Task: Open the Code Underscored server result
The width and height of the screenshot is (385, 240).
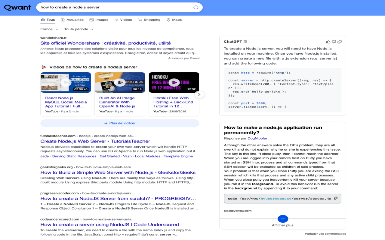Action: [110, 225]
